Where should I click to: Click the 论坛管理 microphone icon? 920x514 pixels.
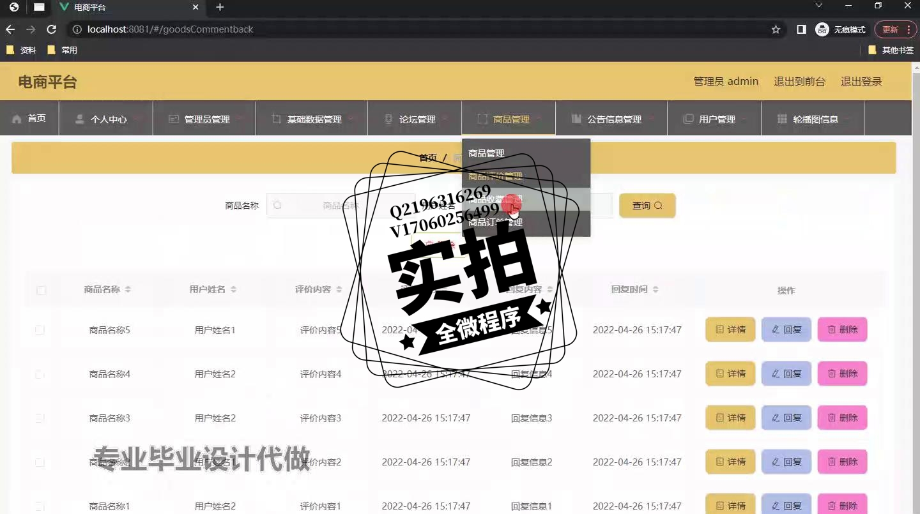point(388,119)
